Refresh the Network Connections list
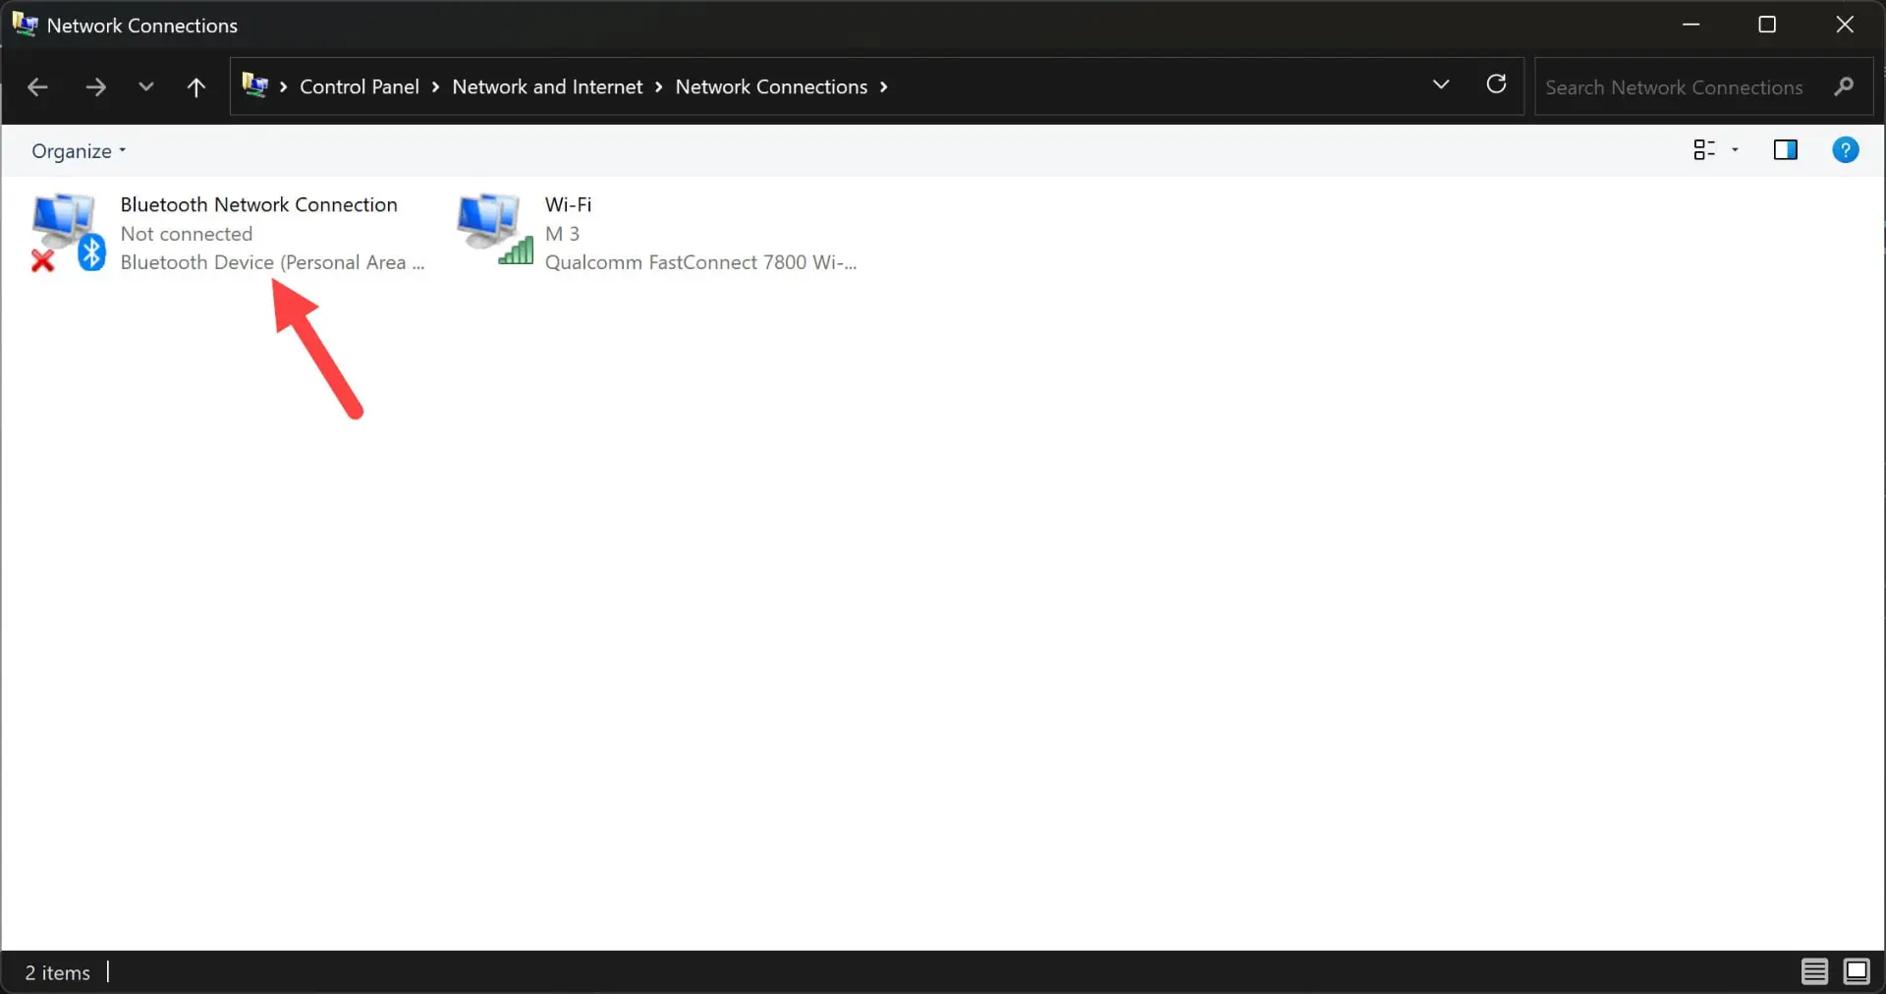The width and height of the screenshot is (1886, 994). tap(1496, 84)
